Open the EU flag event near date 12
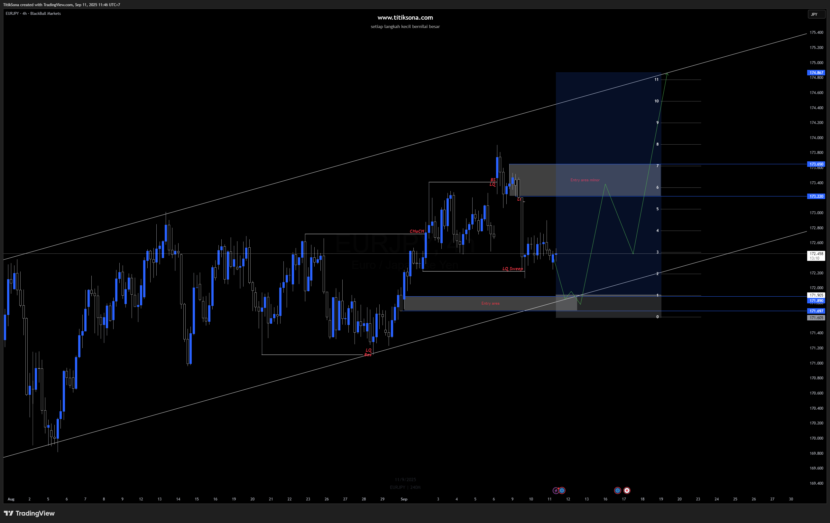The image size is (830, 523). [x=562, y=490]
